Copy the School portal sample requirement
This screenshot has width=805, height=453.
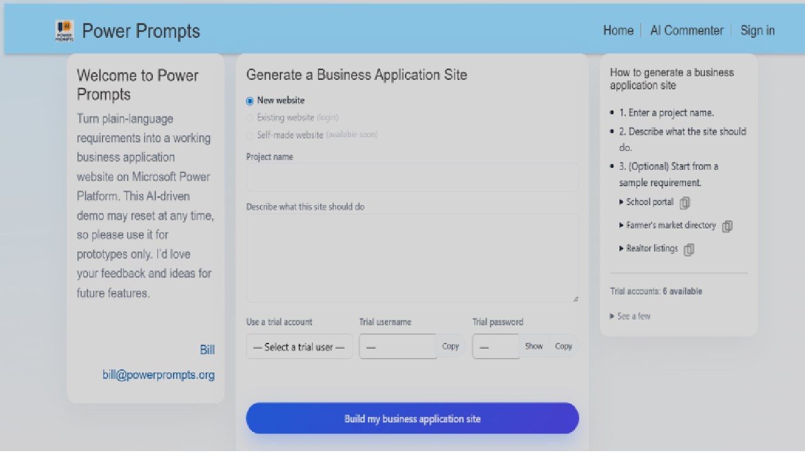pyautogui.click(x=685, y=203)
